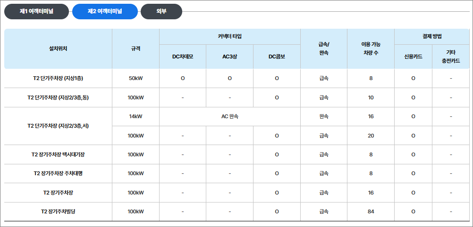The height and width of the screenshot is (227, 473).
Task: Click the 50kW cell
Action: [136, 78]
